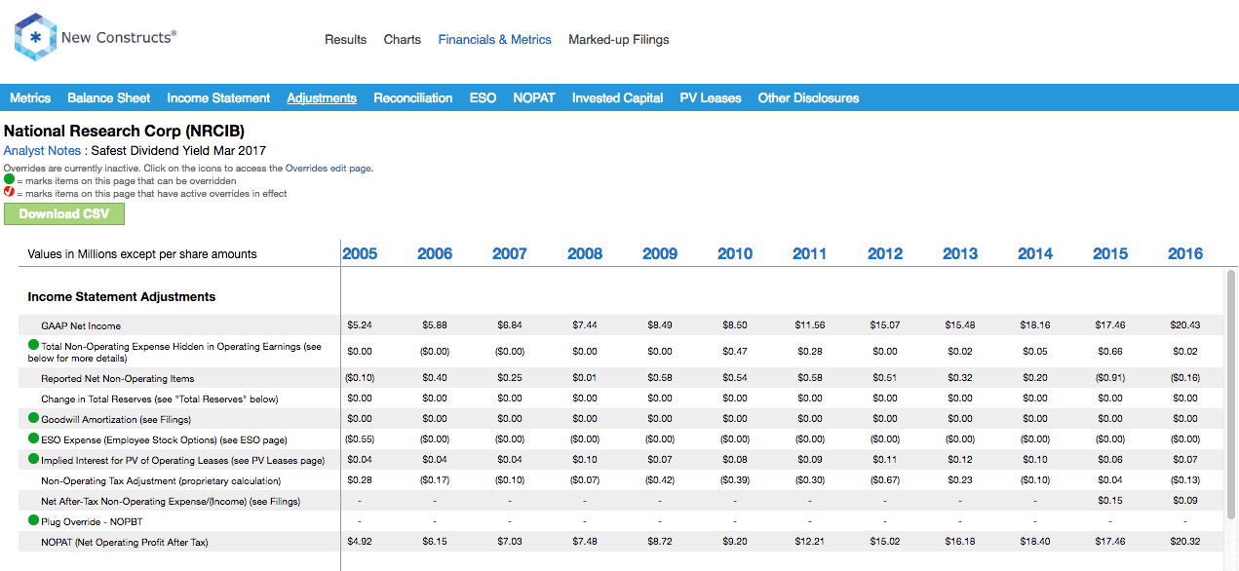Open the Results tab
This screenshot has width=1239, height=571.
(345, 40)
